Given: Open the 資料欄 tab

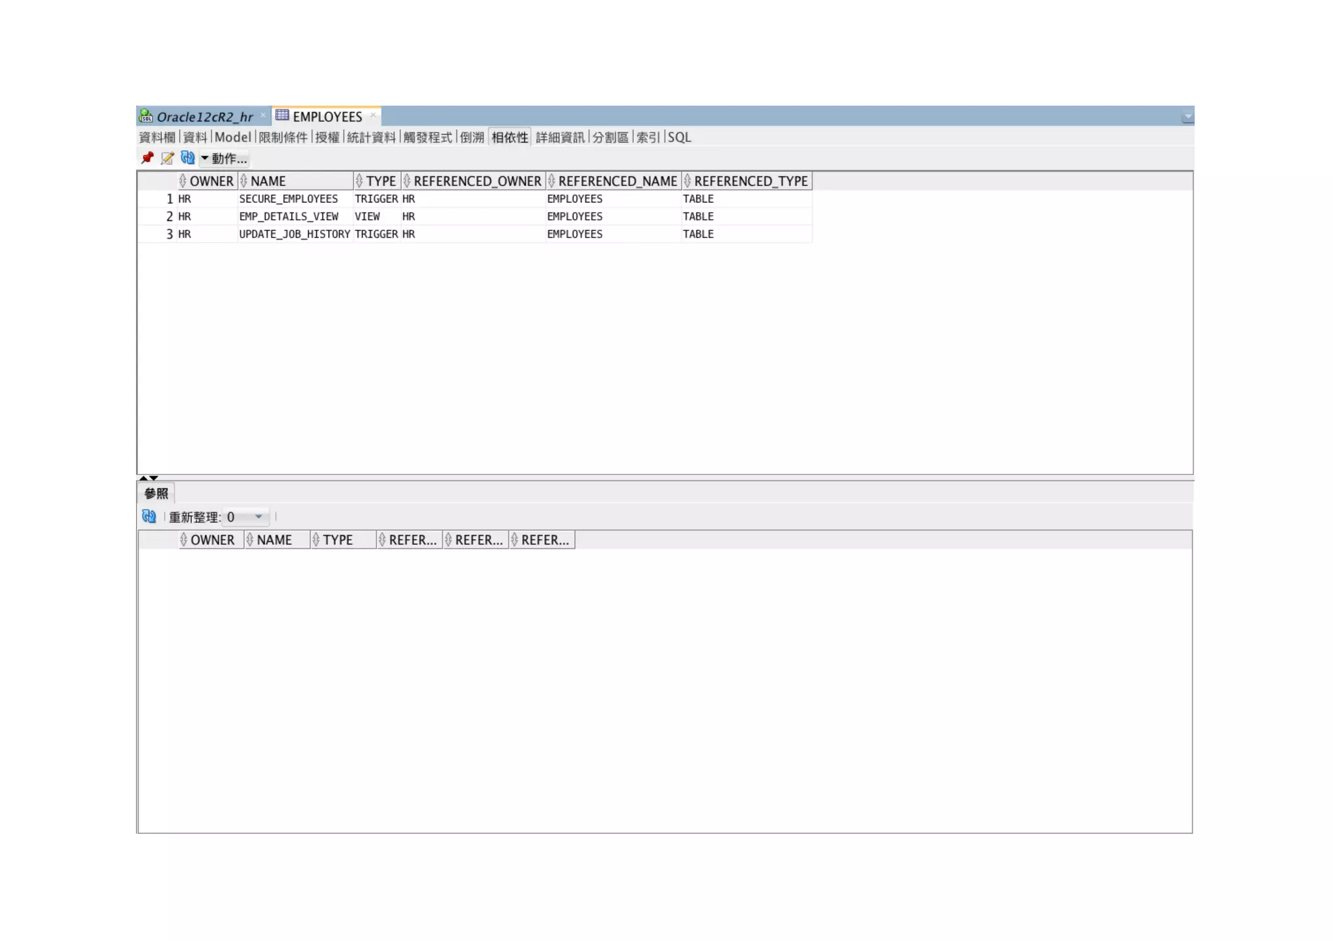Looking at the screenshot, I should point(158,137).
